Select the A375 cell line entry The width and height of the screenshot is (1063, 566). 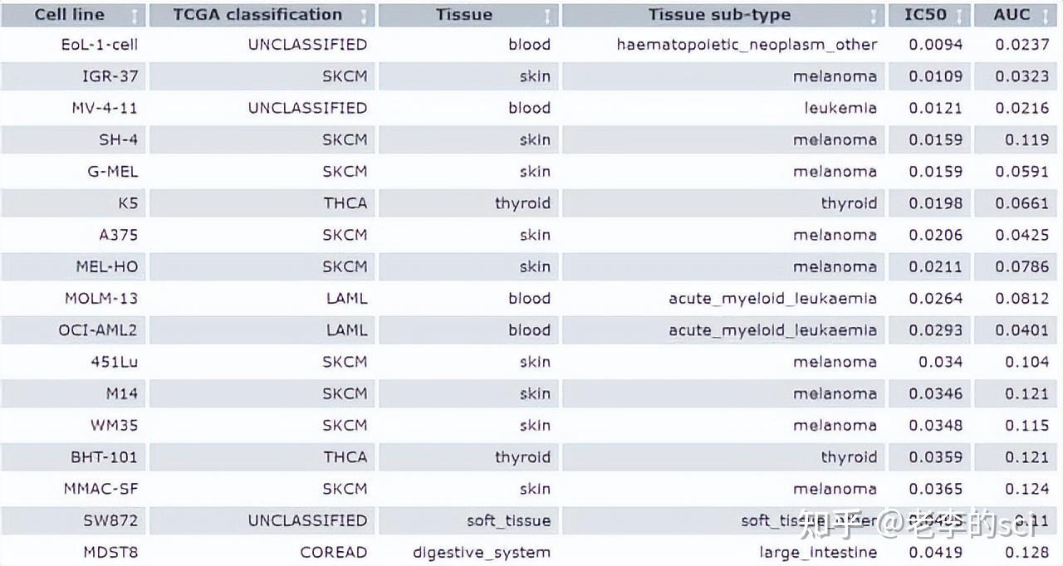(118, 235)
